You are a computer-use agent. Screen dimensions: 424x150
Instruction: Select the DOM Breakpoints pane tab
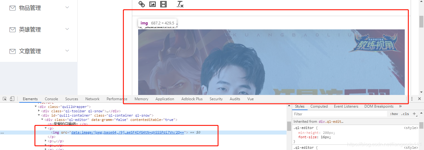pos(379,106)
